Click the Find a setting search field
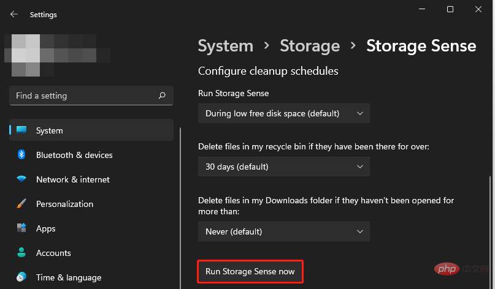495x289 pixels. (83, 96)
